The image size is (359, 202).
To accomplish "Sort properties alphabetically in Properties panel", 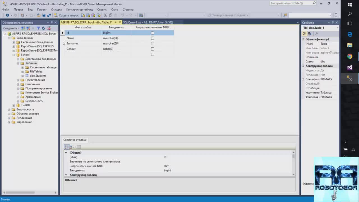I will [x=310, y=33].
